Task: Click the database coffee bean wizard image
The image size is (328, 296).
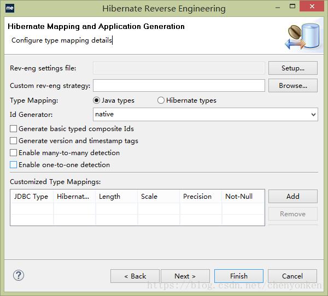Action: 303,36
